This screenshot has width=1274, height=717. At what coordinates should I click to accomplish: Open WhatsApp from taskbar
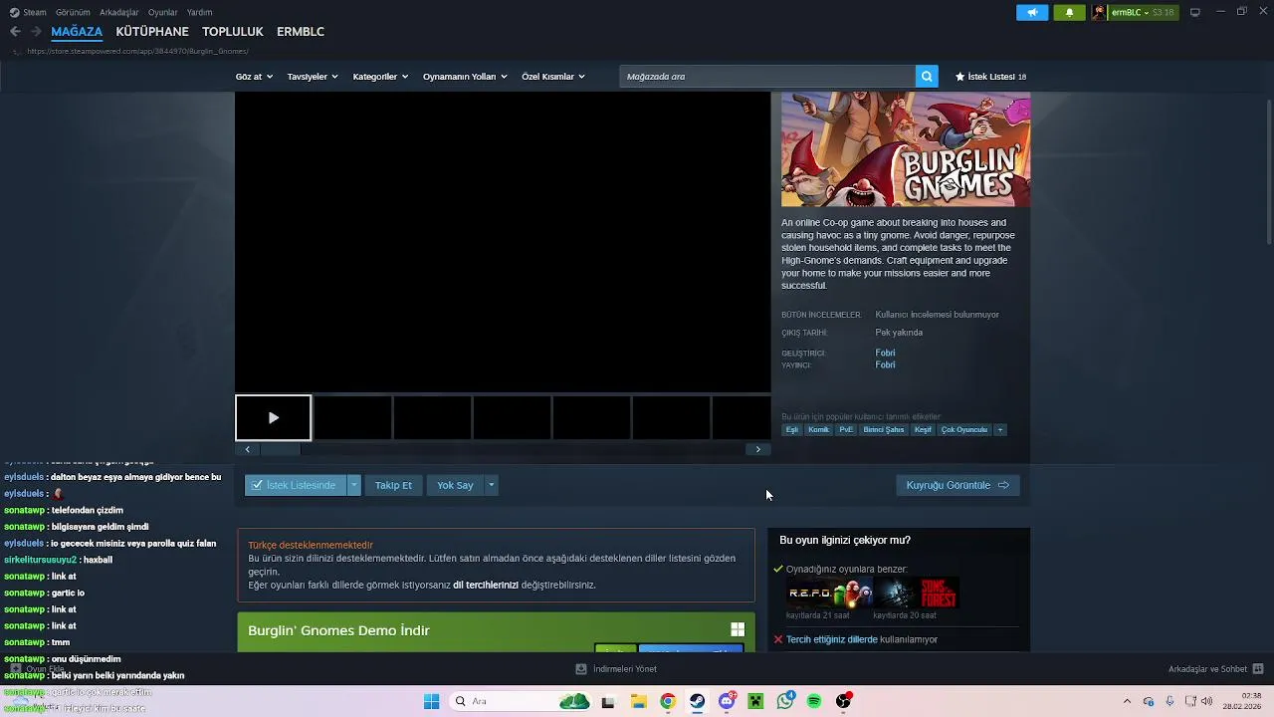[x=785, y=701]
